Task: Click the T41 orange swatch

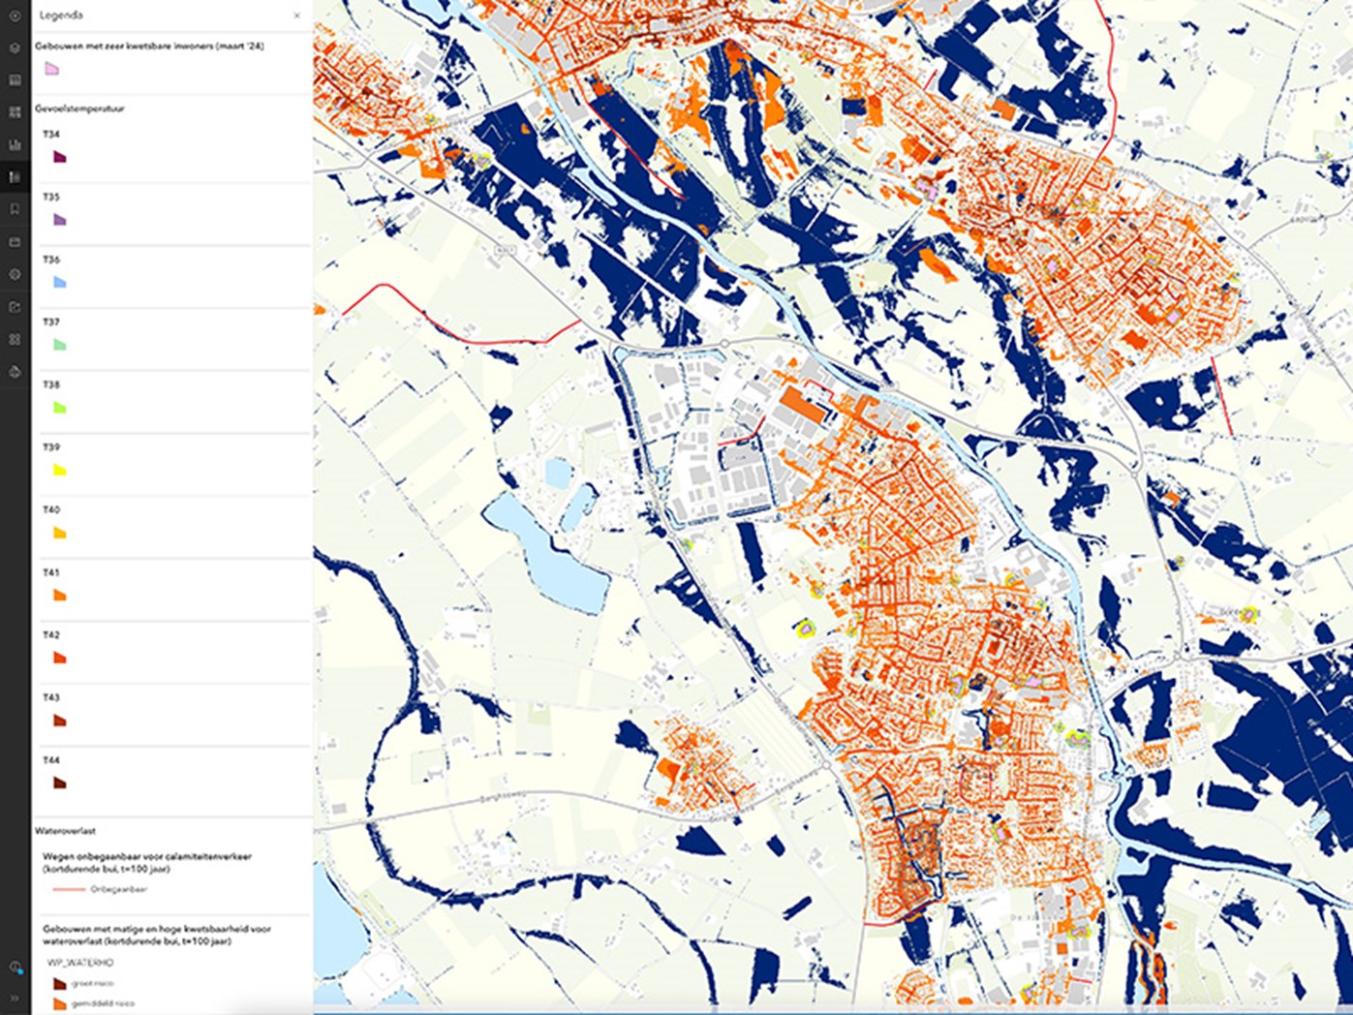Action: point(59,596)
